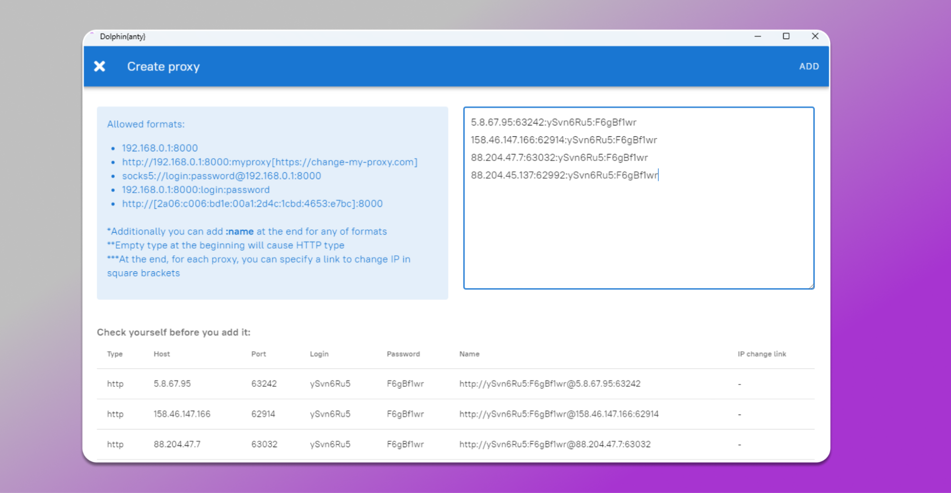Minimize the Dolphin{anty} window
The width and height of the screenshot is (951, 493).
click(758, 36)
